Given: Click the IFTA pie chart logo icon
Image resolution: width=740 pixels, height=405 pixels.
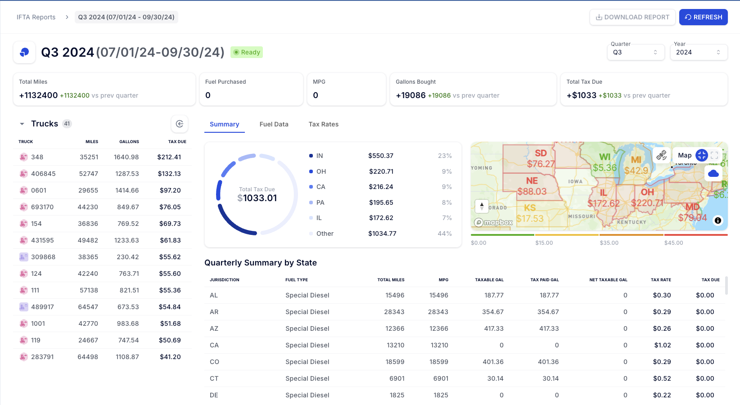Looking at the screenshot, I should pyautogui.click(x=24, y=52).
